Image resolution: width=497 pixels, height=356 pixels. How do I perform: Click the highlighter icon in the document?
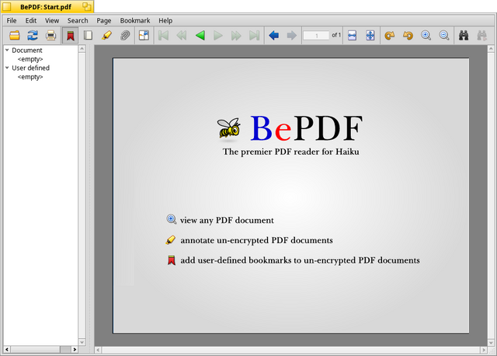171,240
